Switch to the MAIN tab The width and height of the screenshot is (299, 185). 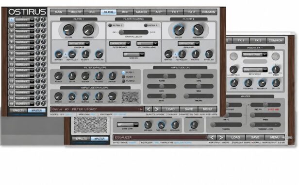(58, 12)
